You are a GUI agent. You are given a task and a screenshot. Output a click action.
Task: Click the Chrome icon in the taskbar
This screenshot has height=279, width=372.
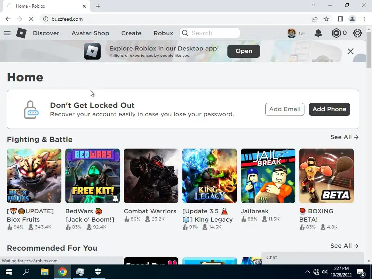tap(62, 272)
